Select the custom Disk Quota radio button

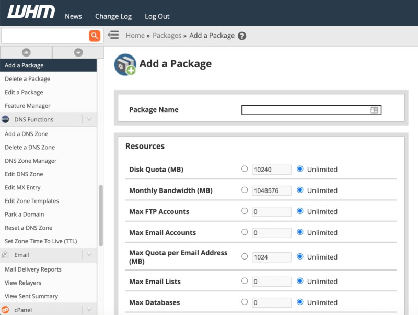point(245,169)
